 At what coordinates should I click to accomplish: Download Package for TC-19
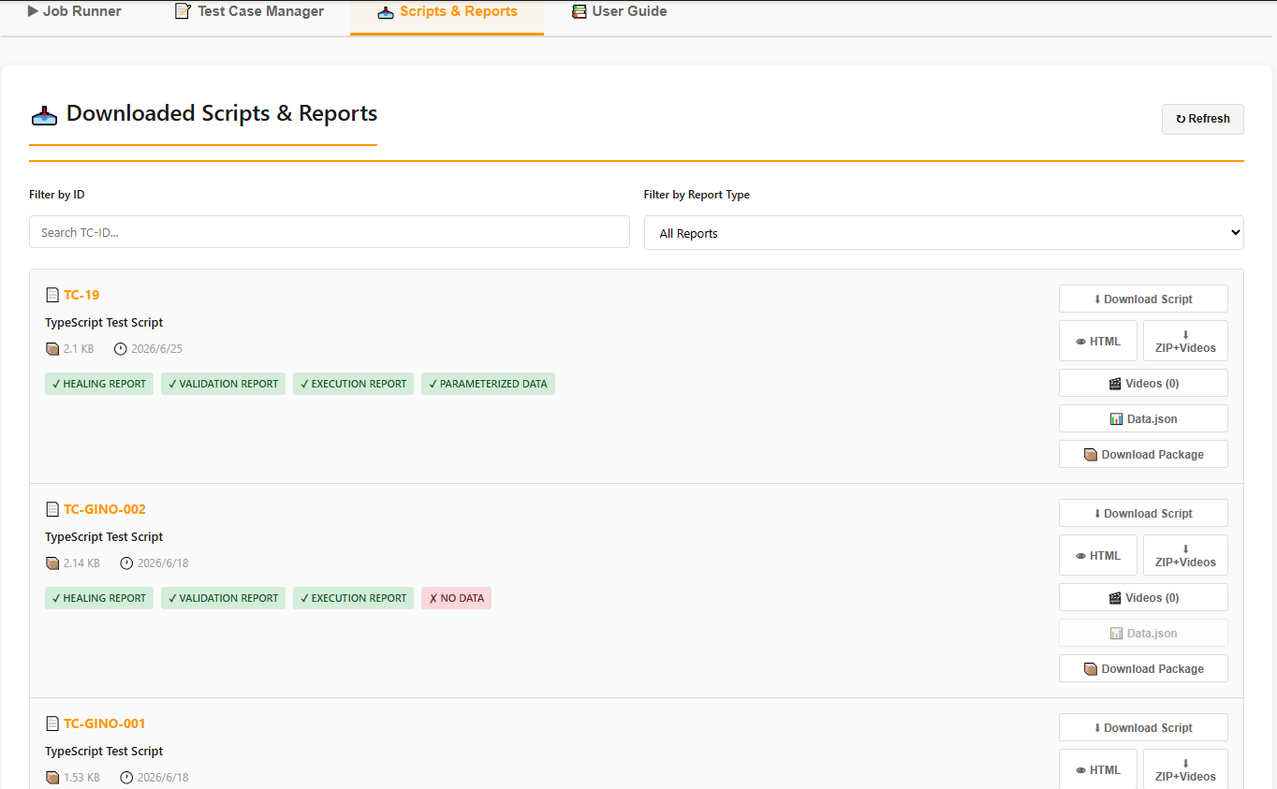click(x=1143, y=455)
